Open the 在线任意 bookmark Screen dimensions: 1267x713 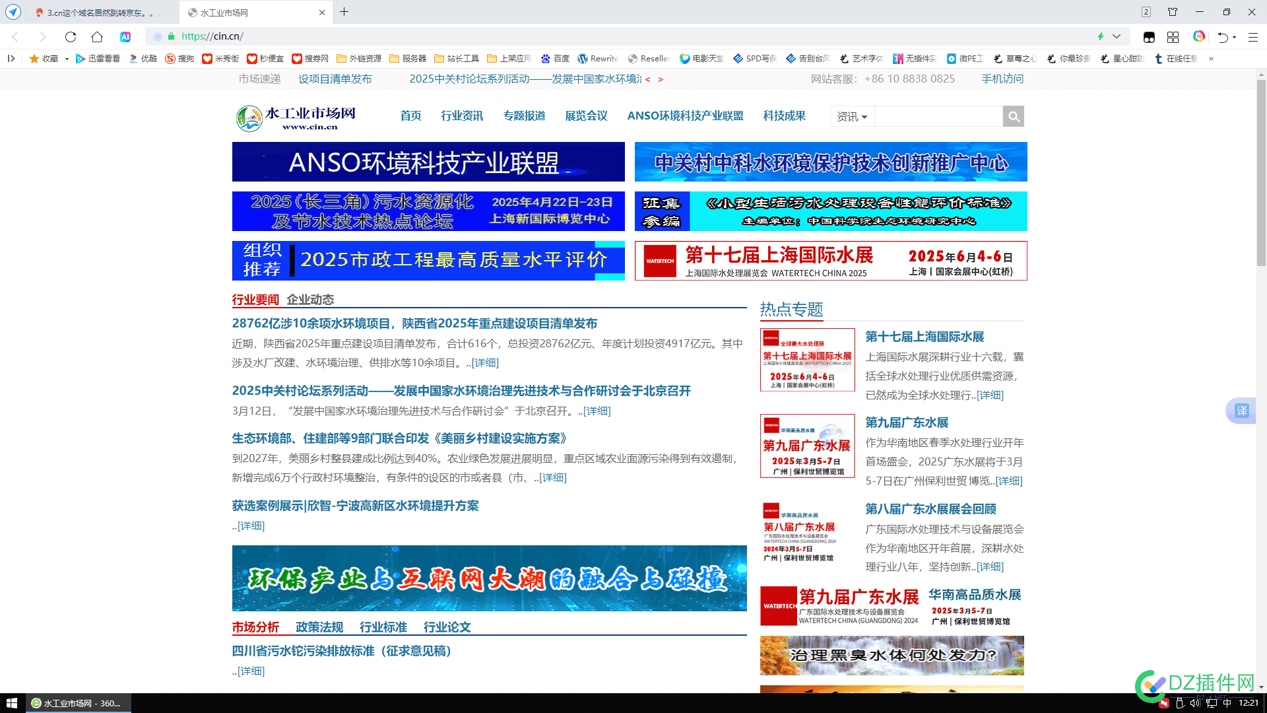click(x=1176, y=58)
